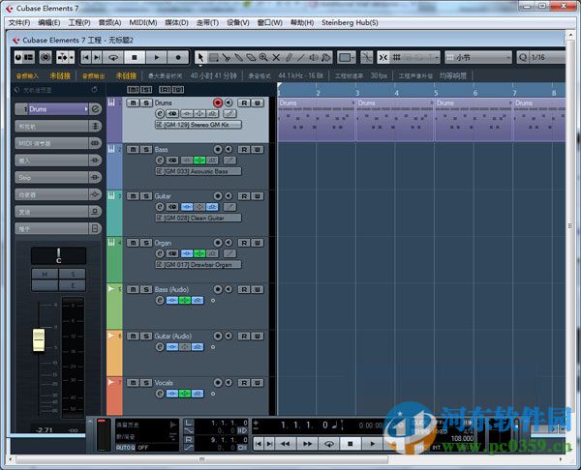
Task: Click the top toolbar Stop button
Action: [135, 57]
